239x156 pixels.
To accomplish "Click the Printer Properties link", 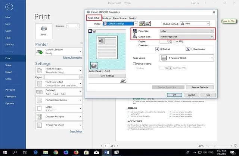I will pyautogui.click(x=72, y=58).
